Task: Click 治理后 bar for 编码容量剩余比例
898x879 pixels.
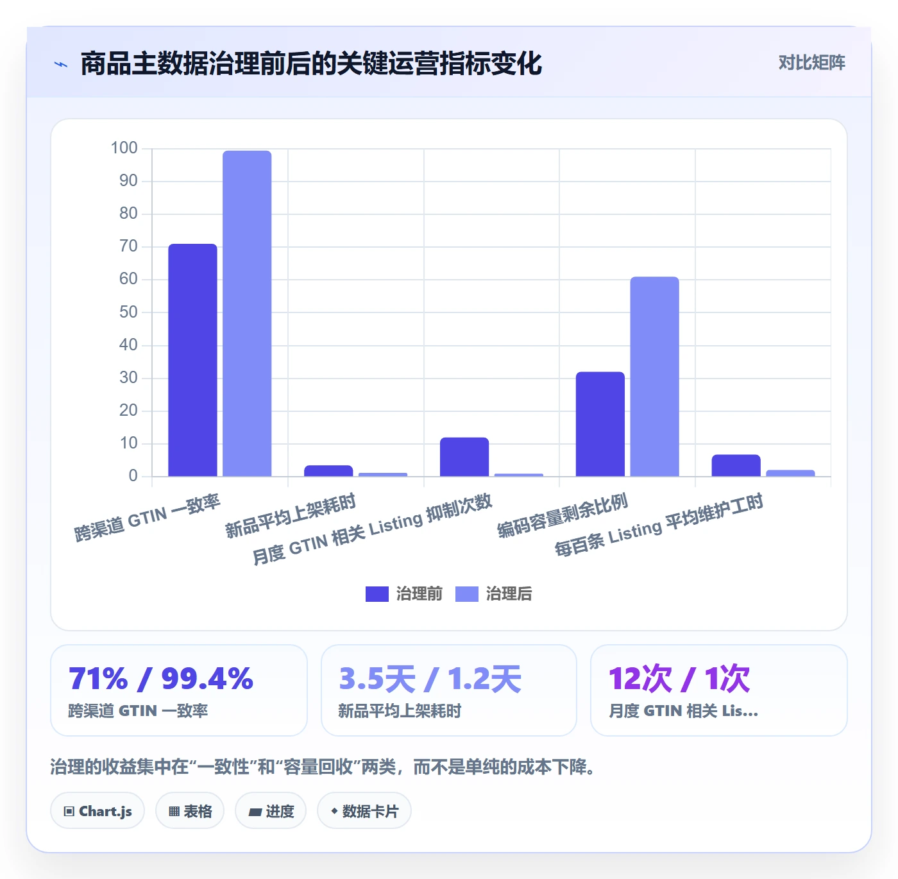Action: (654, 377)
